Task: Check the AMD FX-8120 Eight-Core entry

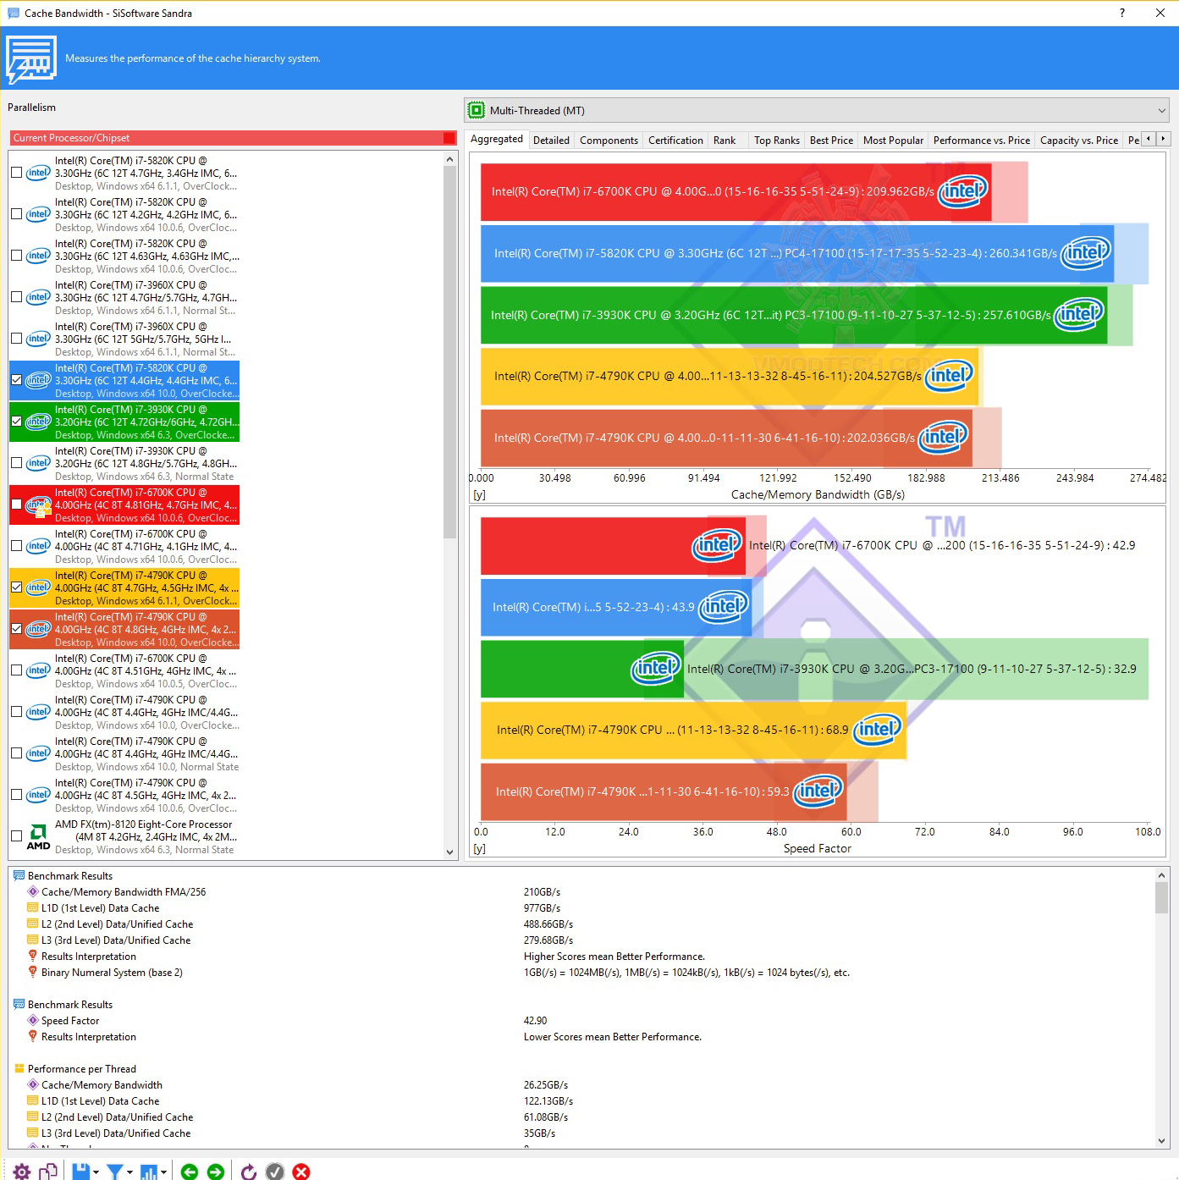Action: tap(16, 836)
